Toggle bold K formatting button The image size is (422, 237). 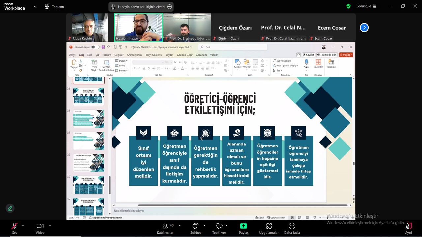point(134,68)
